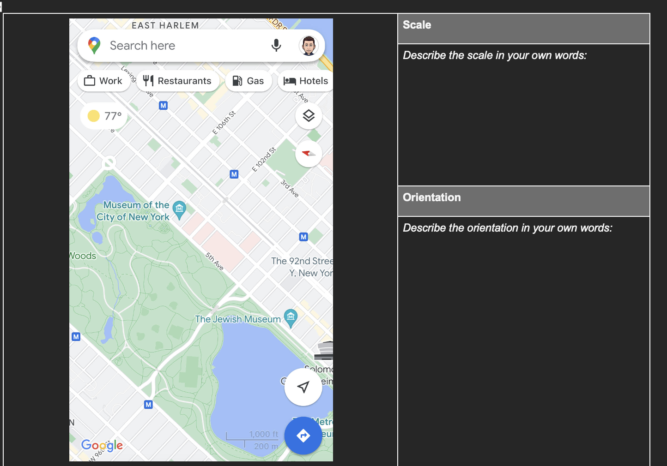
Task: Open the map layers button
Action: 309,116
